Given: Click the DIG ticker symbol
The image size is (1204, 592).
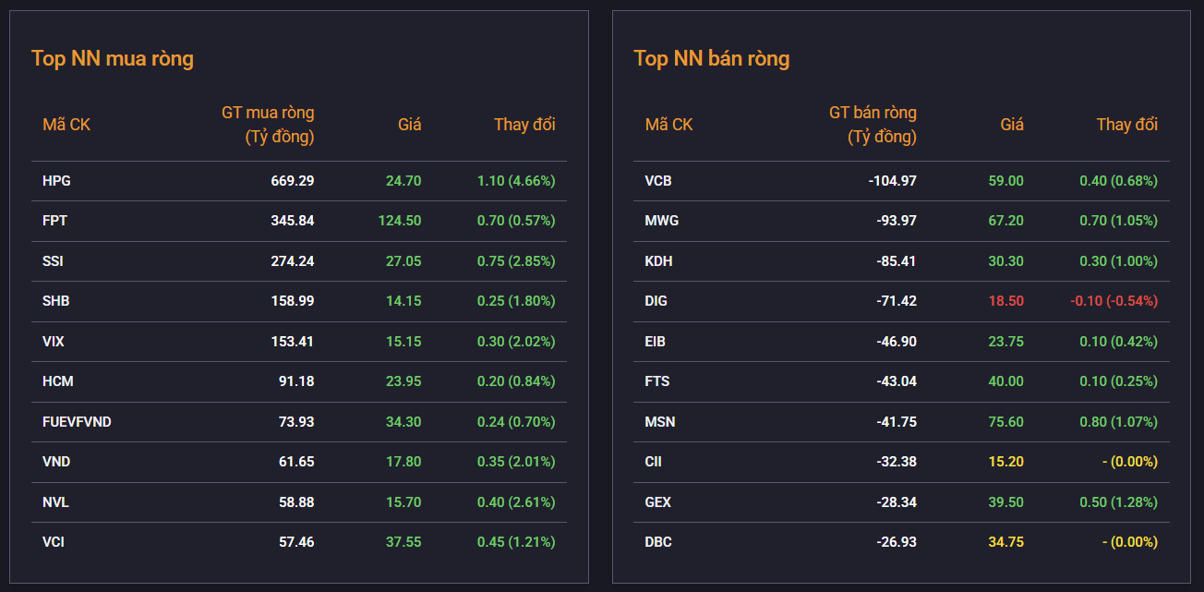Looking at the screenshot, I should 656,301.
